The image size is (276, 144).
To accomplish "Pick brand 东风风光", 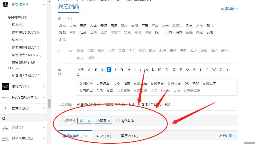I will point(86,91).
